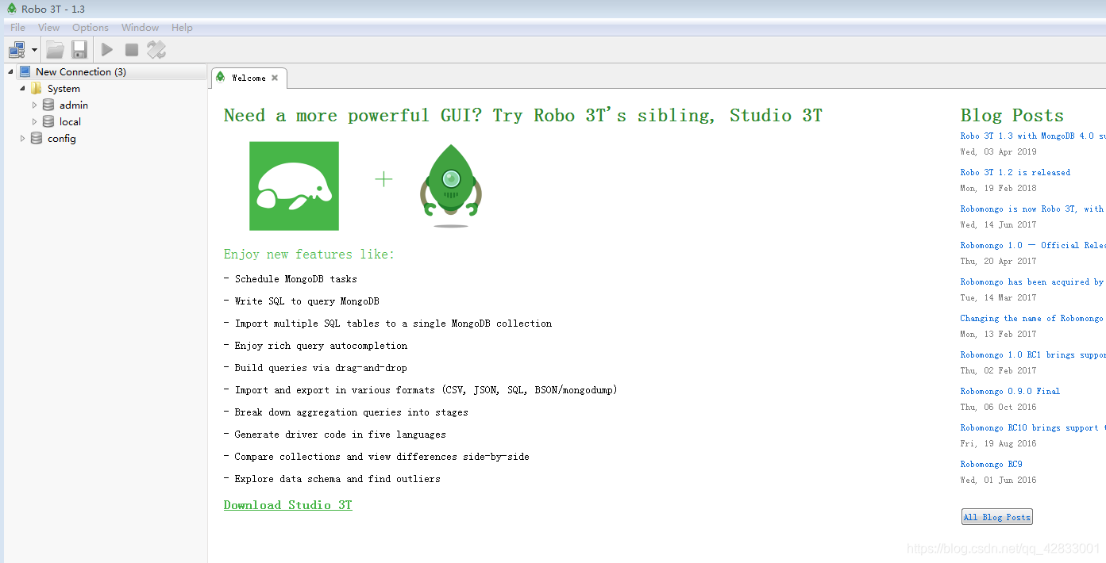The width and height of the screenshot is (1106, 563).
Task: Click the System folder icon
Action: 37,88
